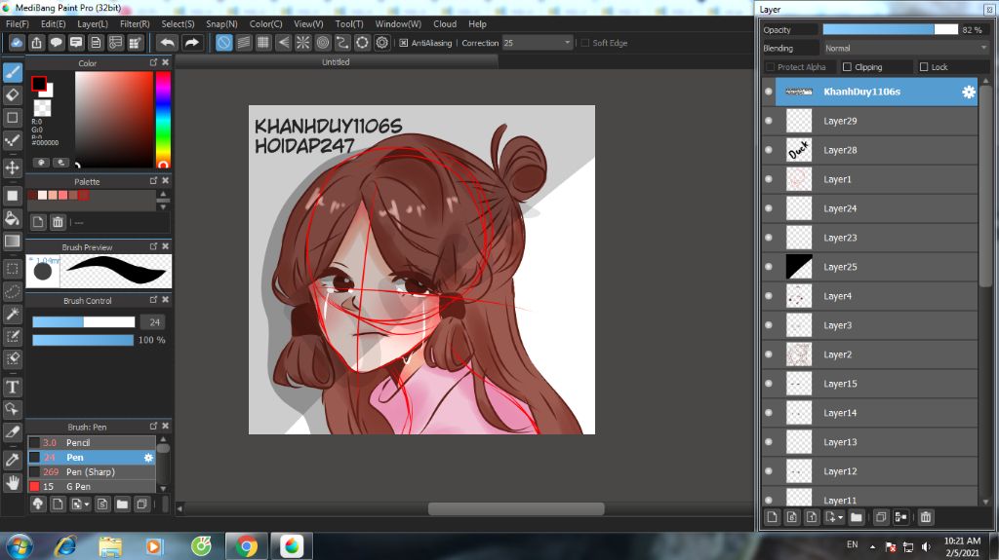The image size is (999, 560).
Task: Open Internet Explorer from taskbar
Action: click(x=65, y=546)
